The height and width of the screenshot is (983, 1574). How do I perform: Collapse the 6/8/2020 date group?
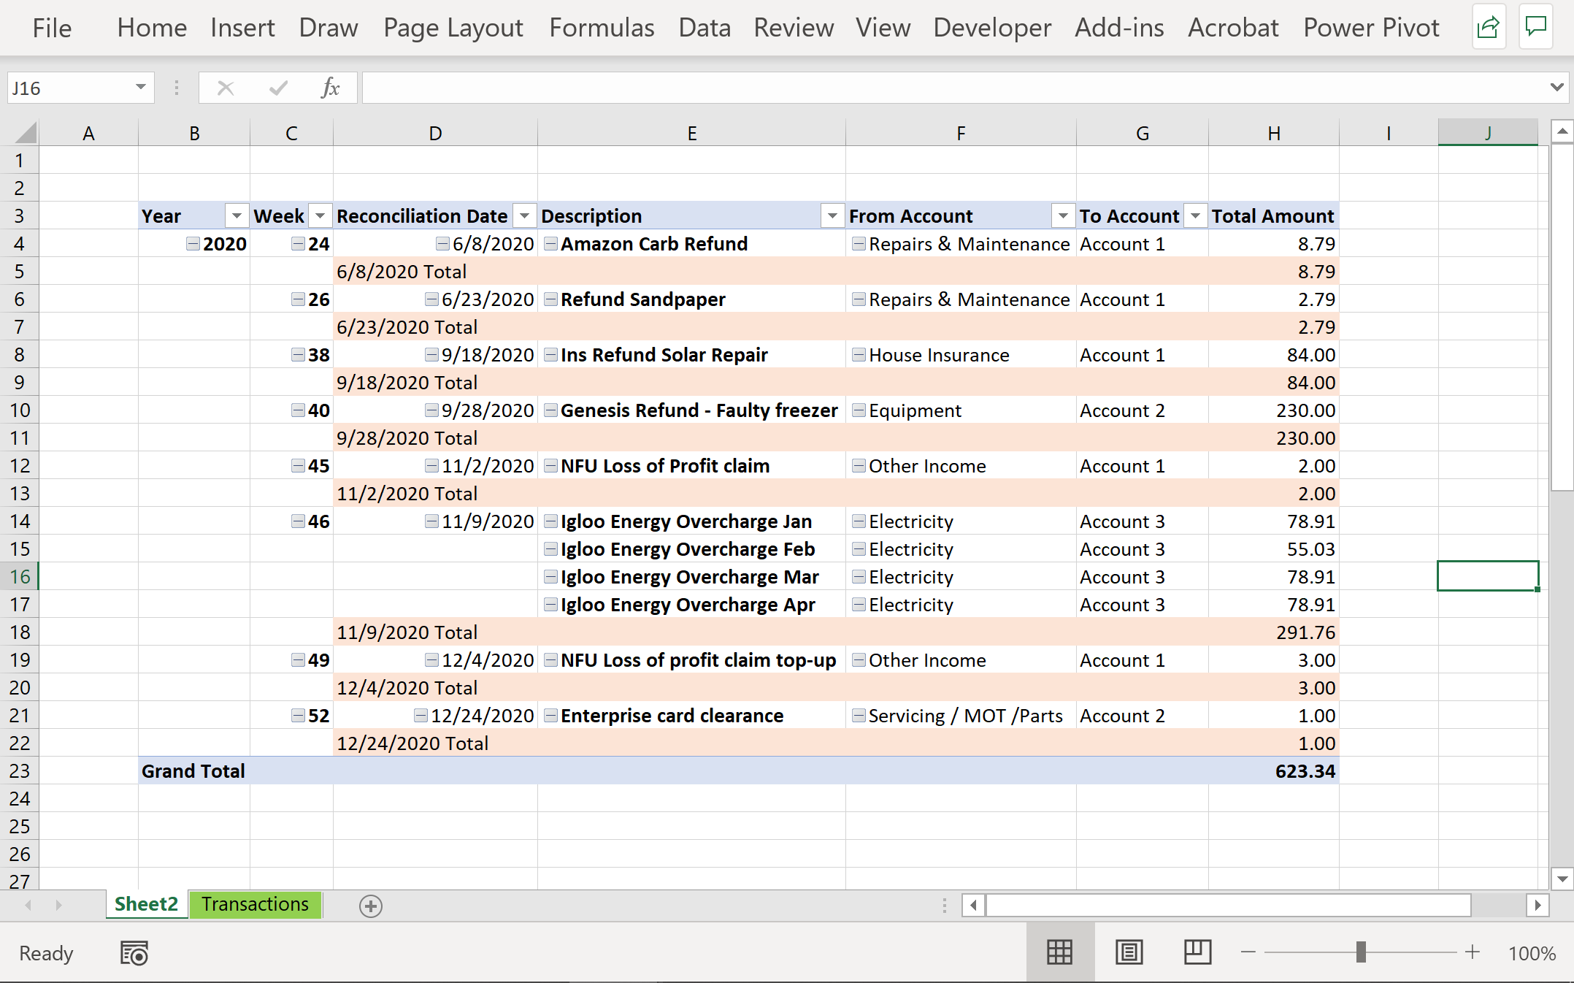pyautogui.click(x=442, y=244)
